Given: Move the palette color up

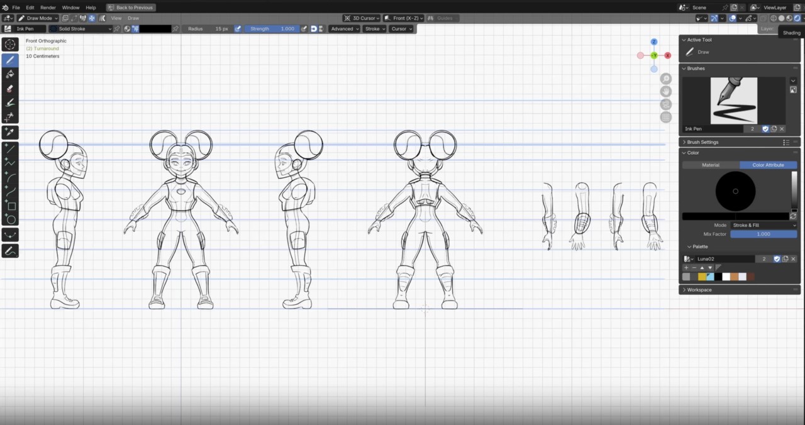Looking at the screenshot, I should pyautogui.click(x=702, y=268).
